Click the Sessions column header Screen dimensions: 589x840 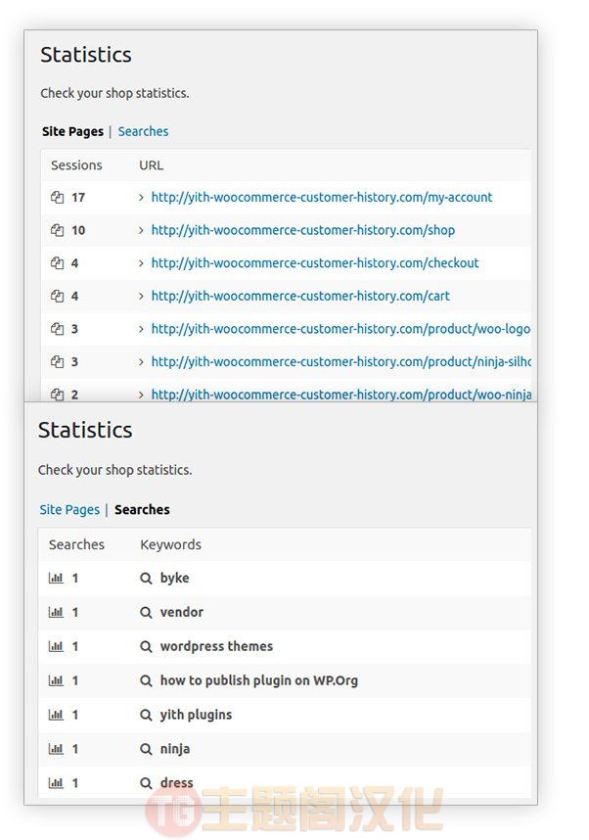click(76, 165)
